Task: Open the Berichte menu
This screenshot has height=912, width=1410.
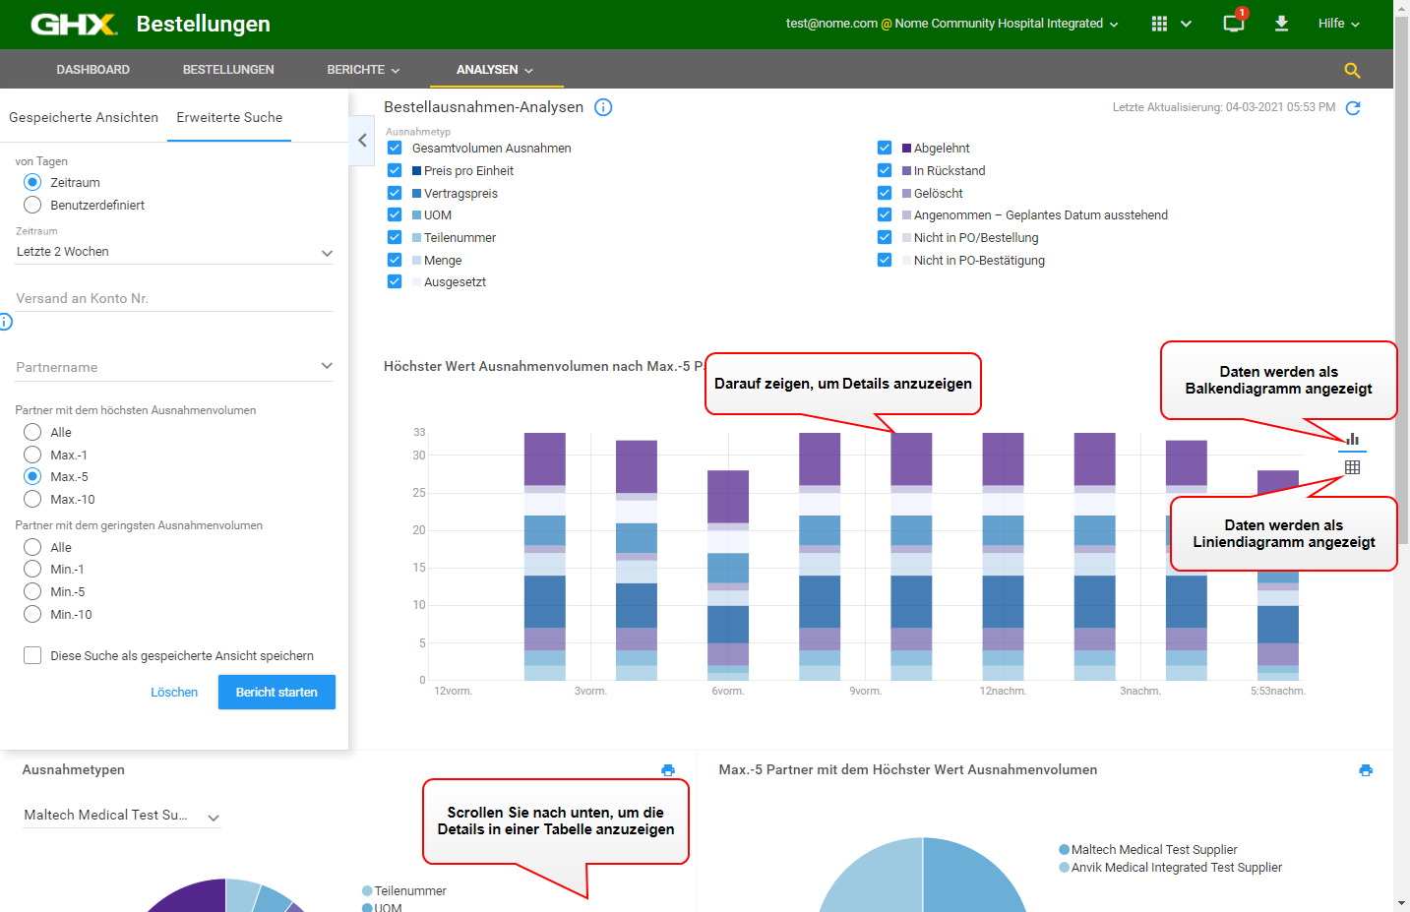Action: click(363, 70)
